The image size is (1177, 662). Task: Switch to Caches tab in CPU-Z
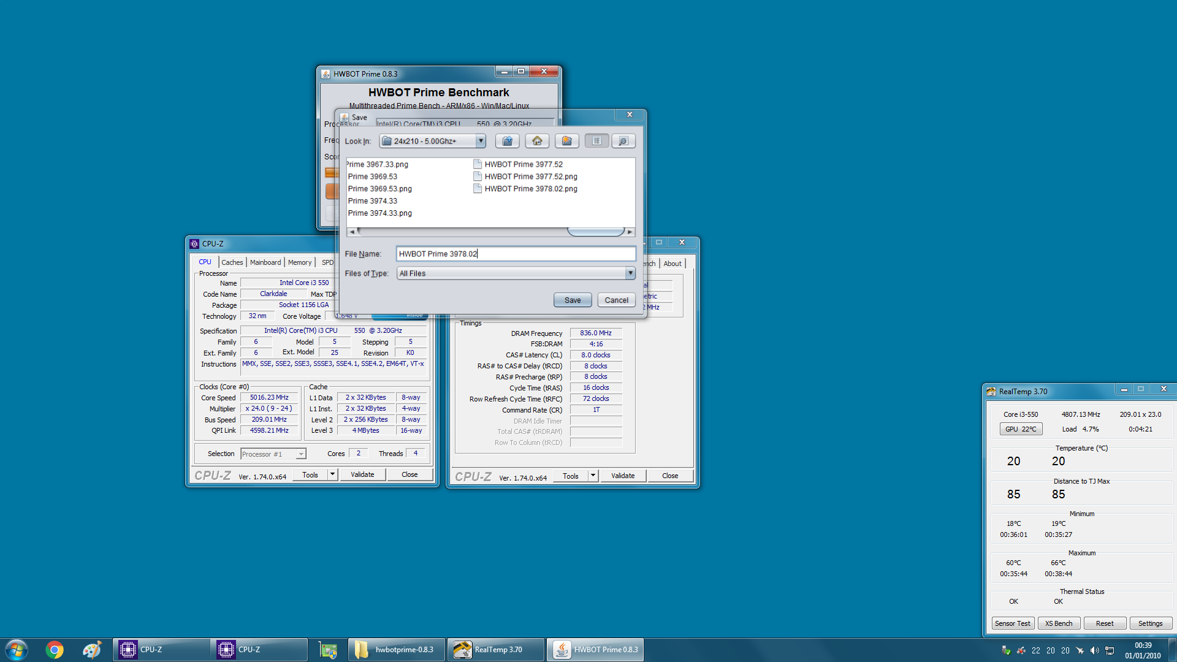232,262
